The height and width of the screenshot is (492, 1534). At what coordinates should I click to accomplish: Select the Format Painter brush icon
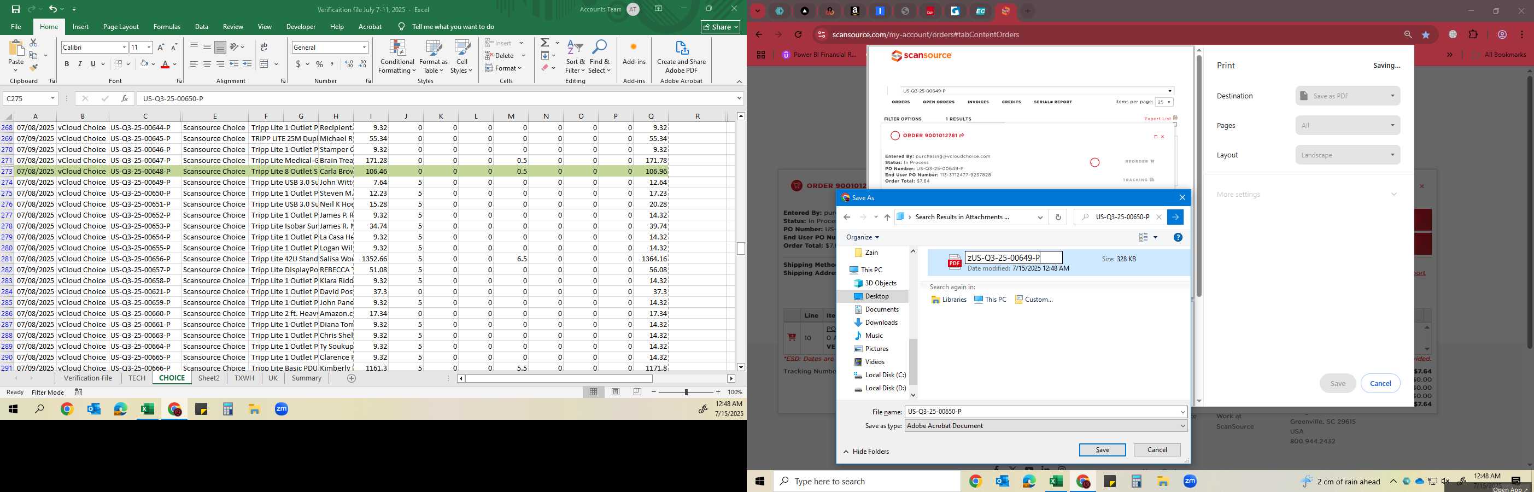coord(33,68)
